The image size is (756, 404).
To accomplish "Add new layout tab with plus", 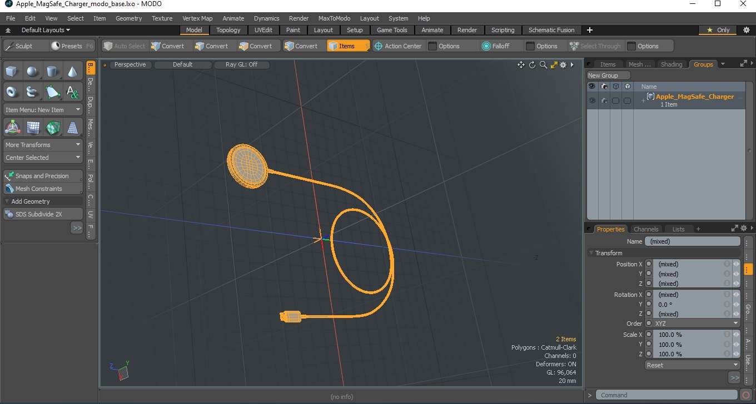I will (x=590, y=30).
